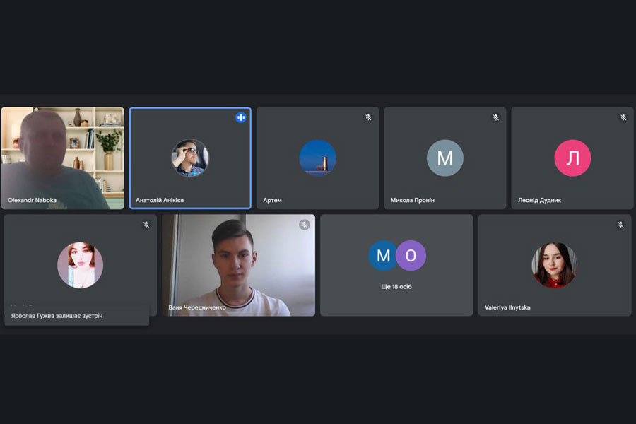The width and height of the screenshot is (636, 424).
Task: Click the speaking indicator on Анатолій Анікієв's tile
Action: point(240,118)
